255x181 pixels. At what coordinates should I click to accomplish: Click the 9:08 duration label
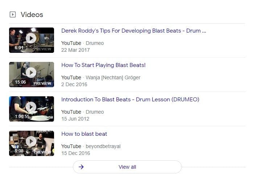tap(19, 151)
